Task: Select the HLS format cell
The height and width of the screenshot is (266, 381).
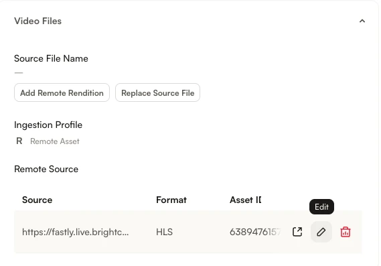Action: [164, 232]
